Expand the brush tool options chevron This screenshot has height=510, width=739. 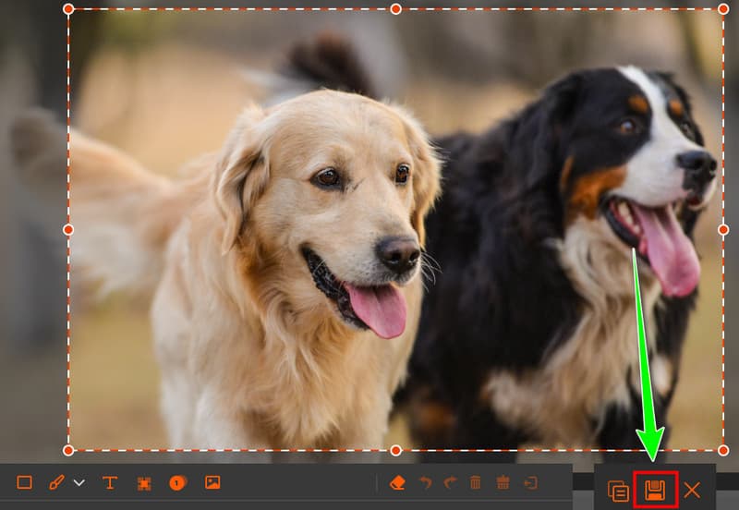[x=79, y=482]
